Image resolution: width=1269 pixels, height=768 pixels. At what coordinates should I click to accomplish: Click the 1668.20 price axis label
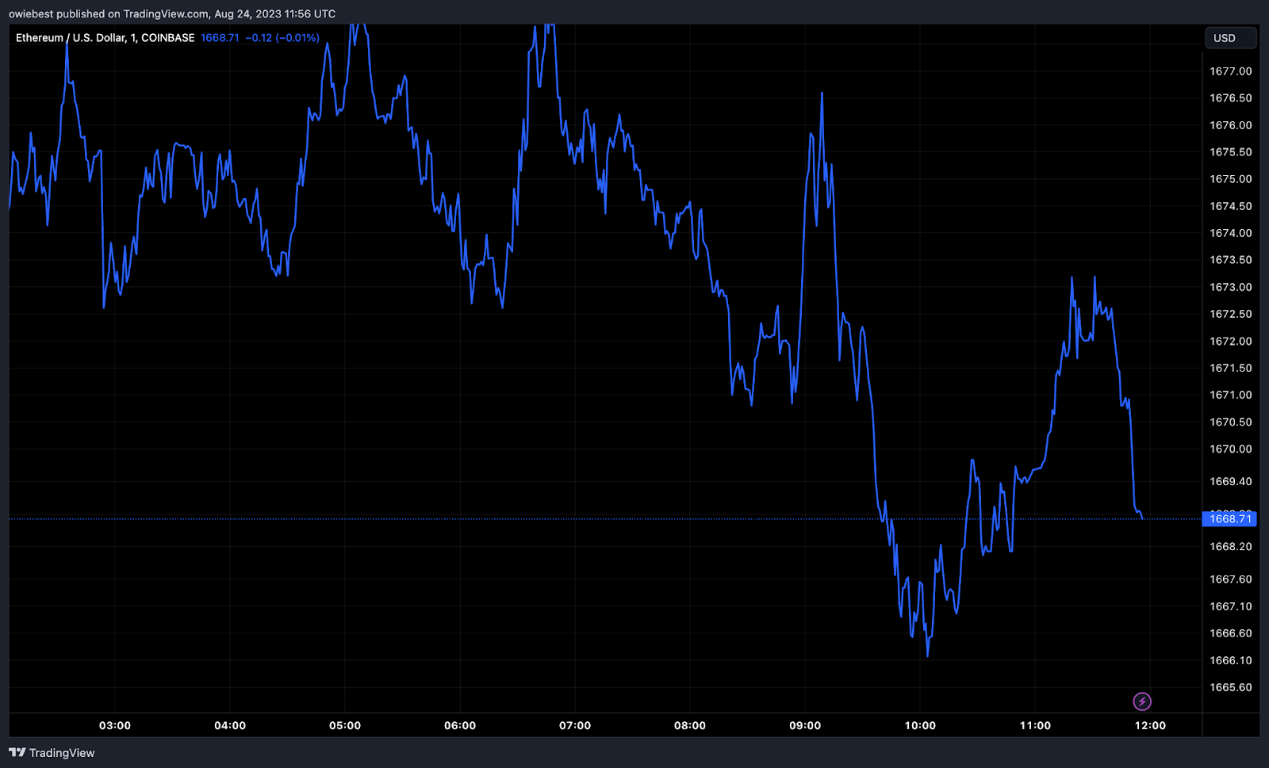tap(1231, 546)
